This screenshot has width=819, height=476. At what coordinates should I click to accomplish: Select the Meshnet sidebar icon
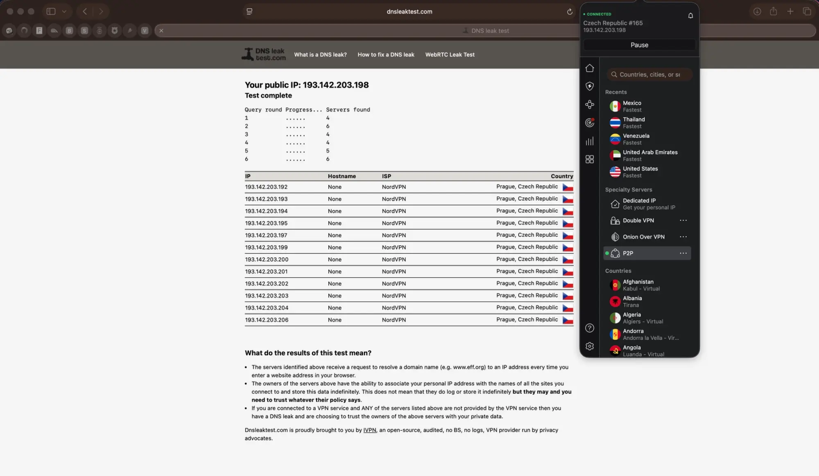coord(590,104)
